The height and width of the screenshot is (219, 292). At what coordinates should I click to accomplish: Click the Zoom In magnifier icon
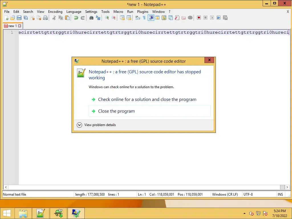[x=107, y=18]
